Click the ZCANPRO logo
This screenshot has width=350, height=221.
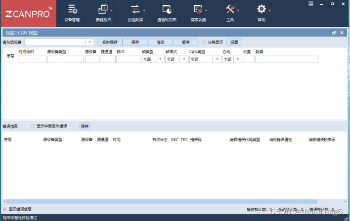[28, 13]
